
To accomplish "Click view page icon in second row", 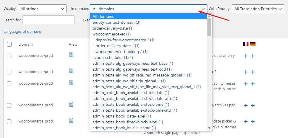I will click(71, 71).
